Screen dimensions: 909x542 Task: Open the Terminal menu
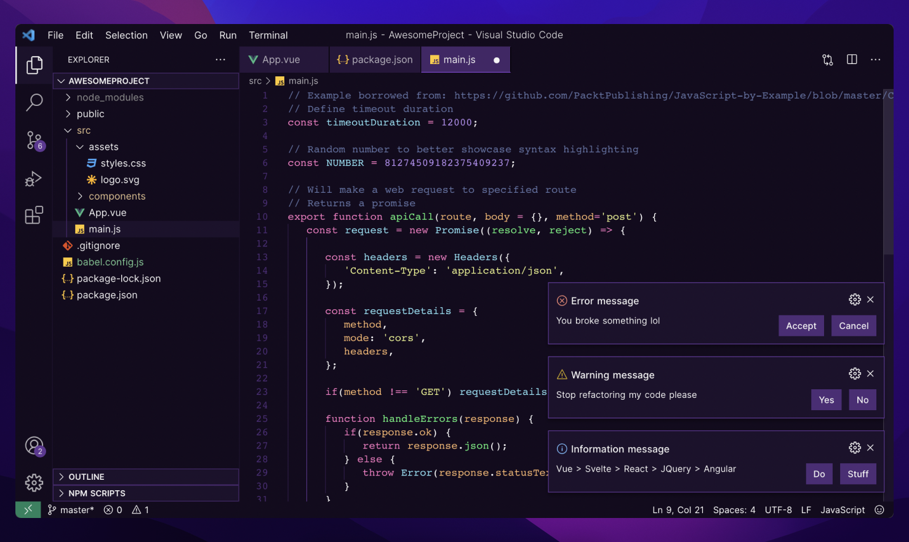pyautogui.click(x=268, y=35)
